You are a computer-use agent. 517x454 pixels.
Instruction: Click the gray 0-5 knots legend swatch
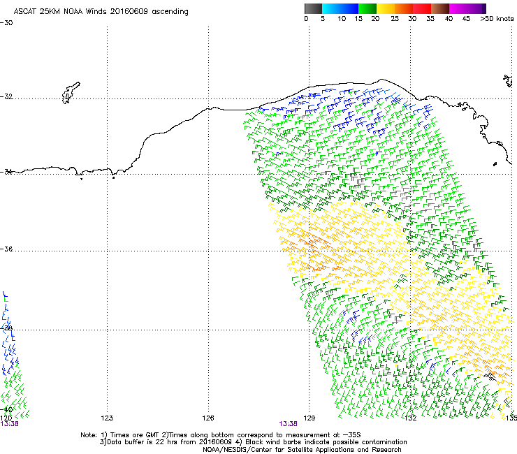(313, 8)
